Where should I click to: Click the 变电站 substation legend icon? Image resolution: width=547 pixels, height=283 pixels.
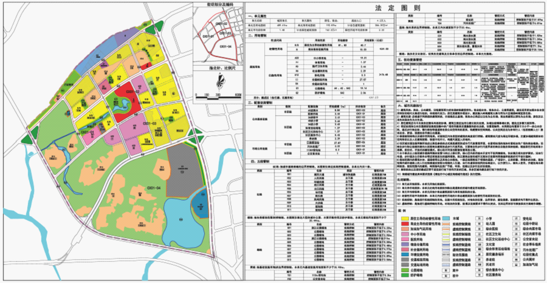(x=516, y=219)
